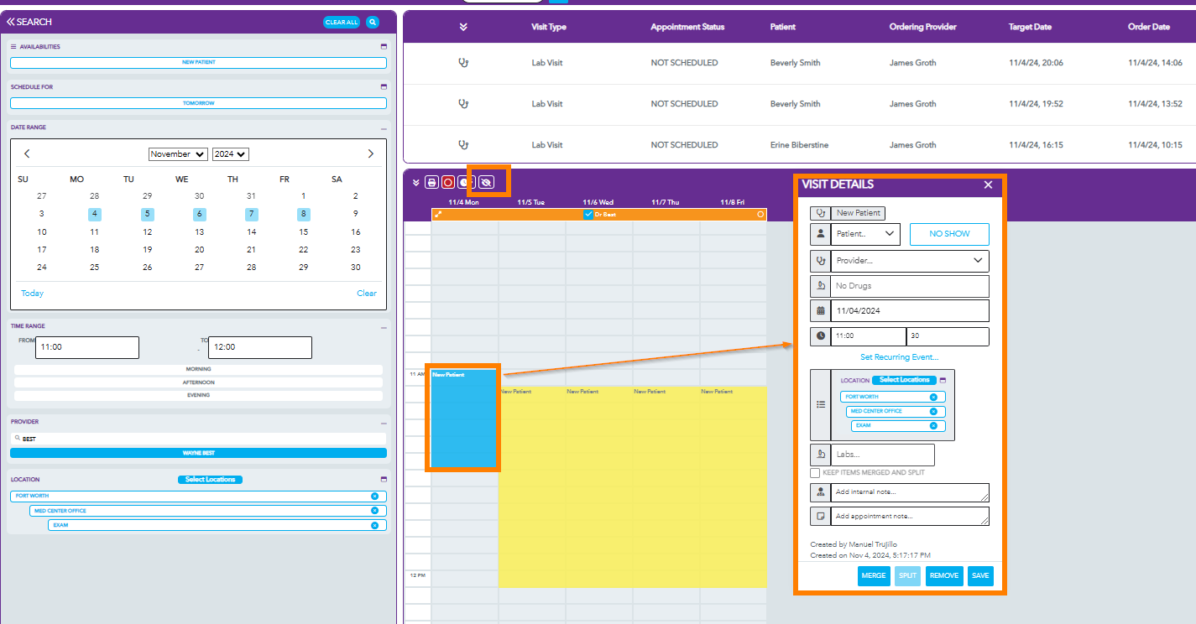Image resolution: width=1196 pixels, height=624 pixels.
Task: Sort the table by Visit Type
Action: click(x=549, y=27)
